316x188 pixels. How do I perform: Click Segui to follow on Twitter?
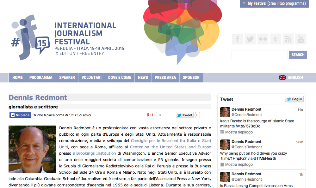(x=294, y=99)
